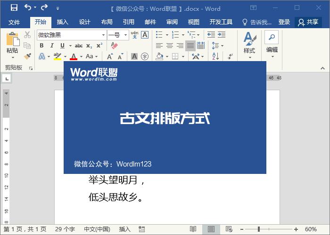Increase font size with larger A
The image size is (330, 235).
point(110,56)
